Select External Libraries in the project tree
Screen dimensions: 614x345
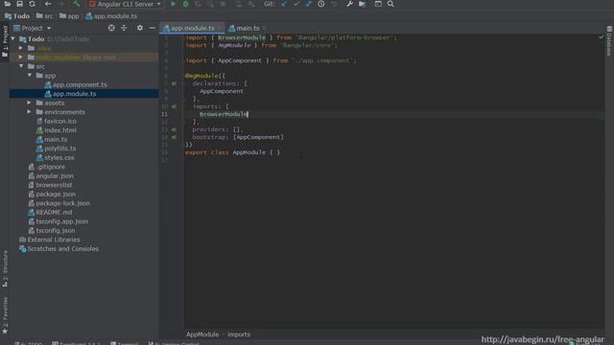[x=54, y=240]
